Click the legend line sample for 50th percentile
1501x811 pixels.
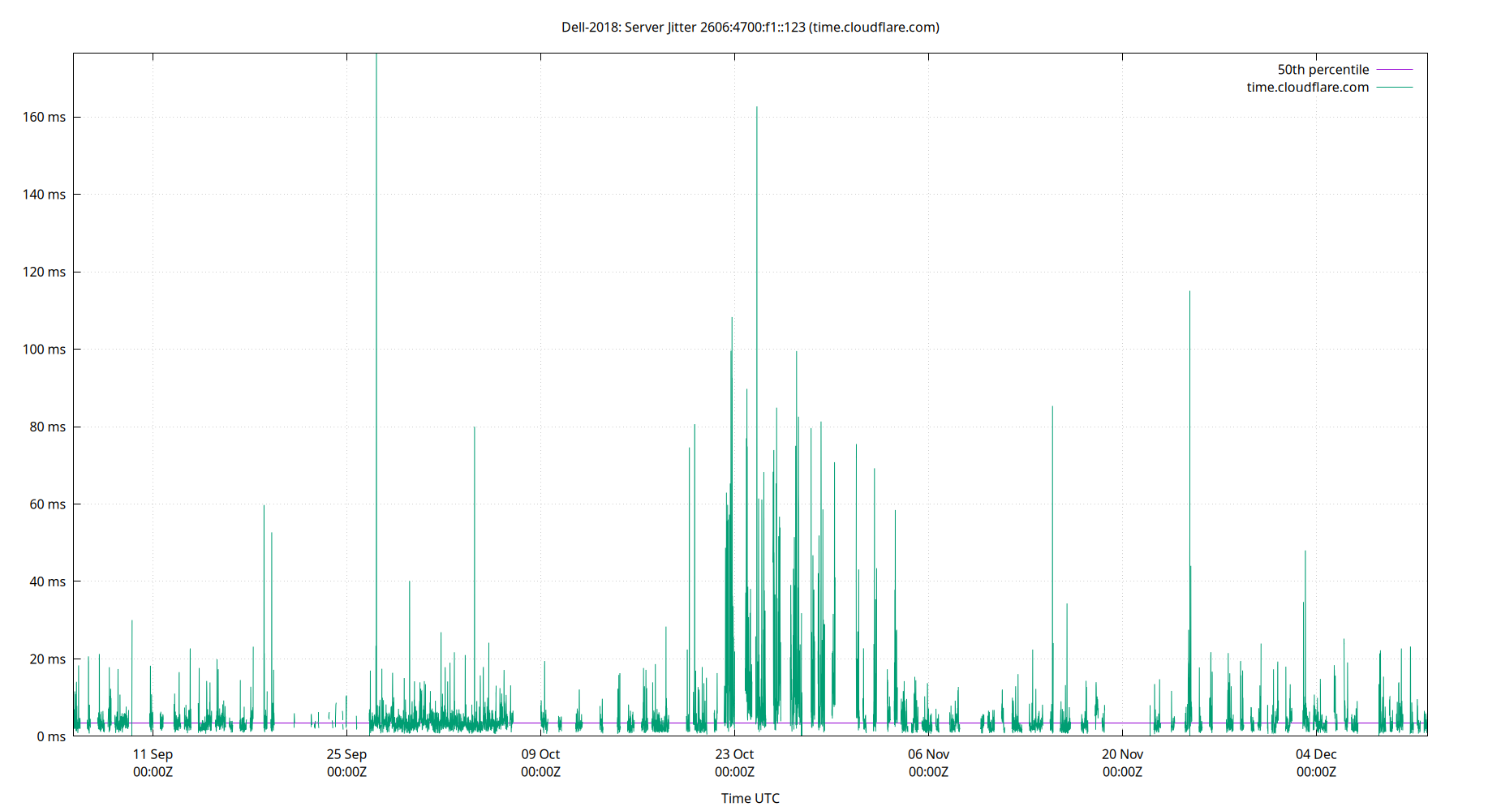[1393, 69]
